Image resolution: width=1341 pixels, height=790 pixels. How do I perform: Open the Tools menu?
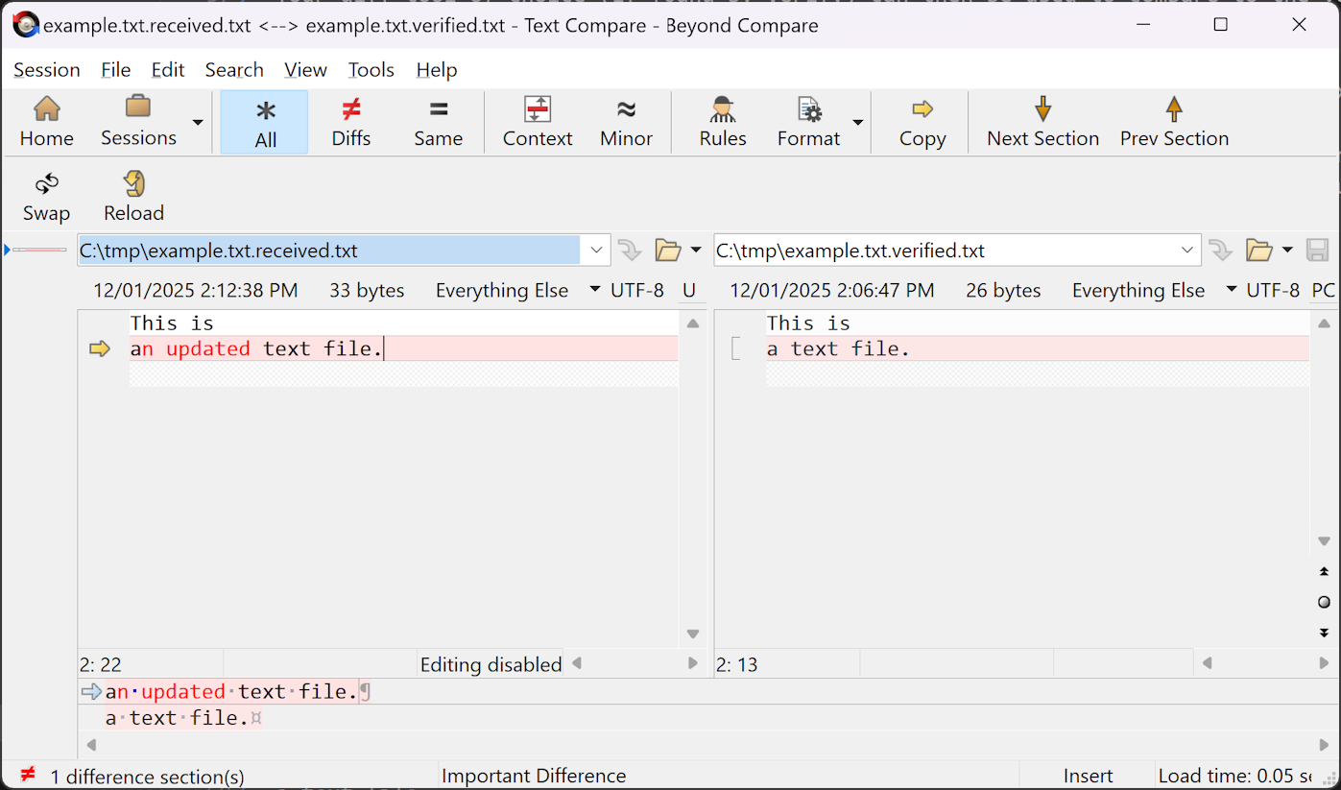coord(371,70)
